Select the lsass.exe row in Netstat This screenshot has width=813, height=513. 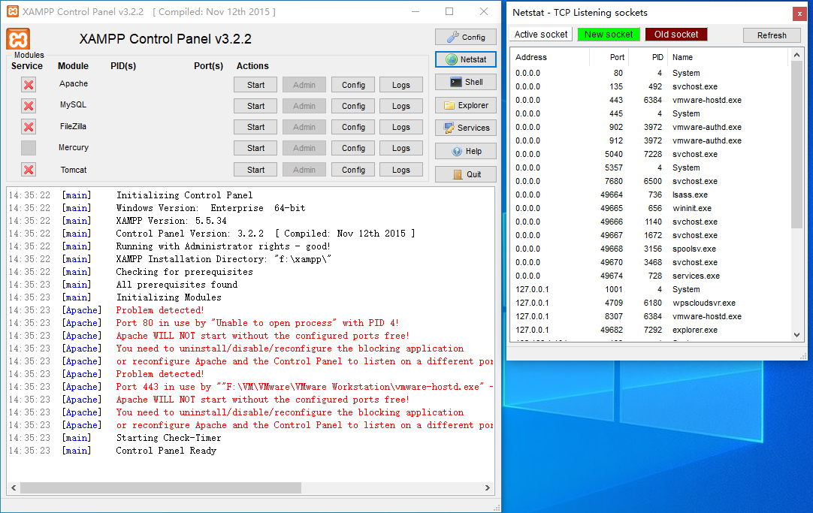click(x=651, y=195)
